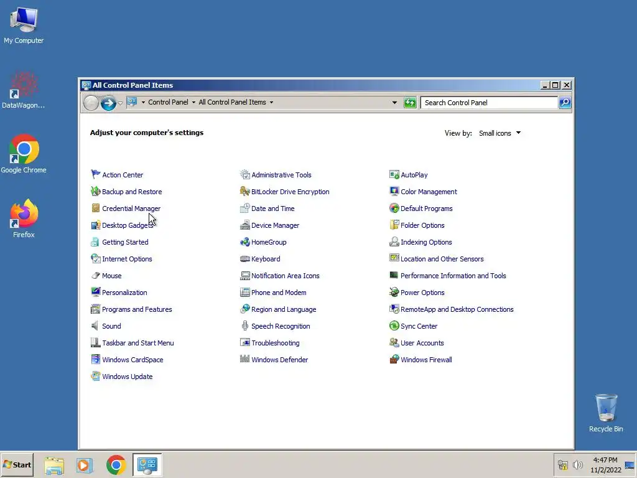Open RemoteApp and Desktop Connections link
The height and width of the screenshot is (478, 637).
coord(457,309)
